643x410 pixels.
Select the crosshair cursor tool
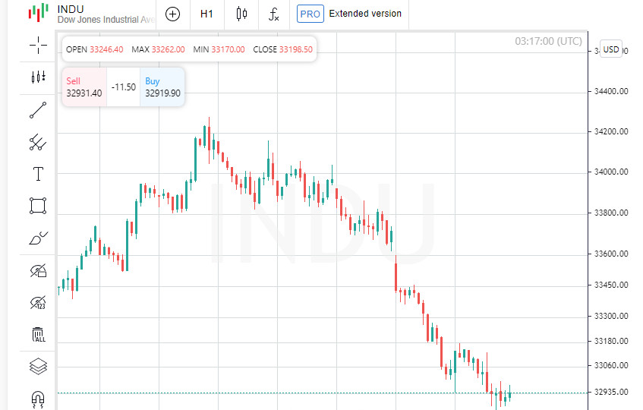click(38, 45)
